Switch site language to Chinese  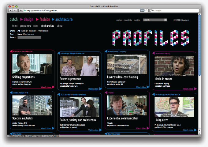click(177, 20)
